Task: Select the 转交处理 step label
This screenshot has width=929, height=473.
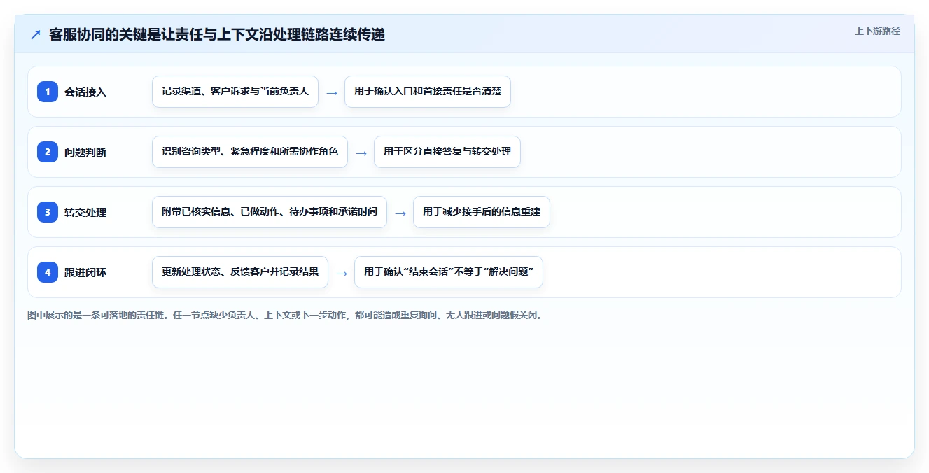Action: 85,212
